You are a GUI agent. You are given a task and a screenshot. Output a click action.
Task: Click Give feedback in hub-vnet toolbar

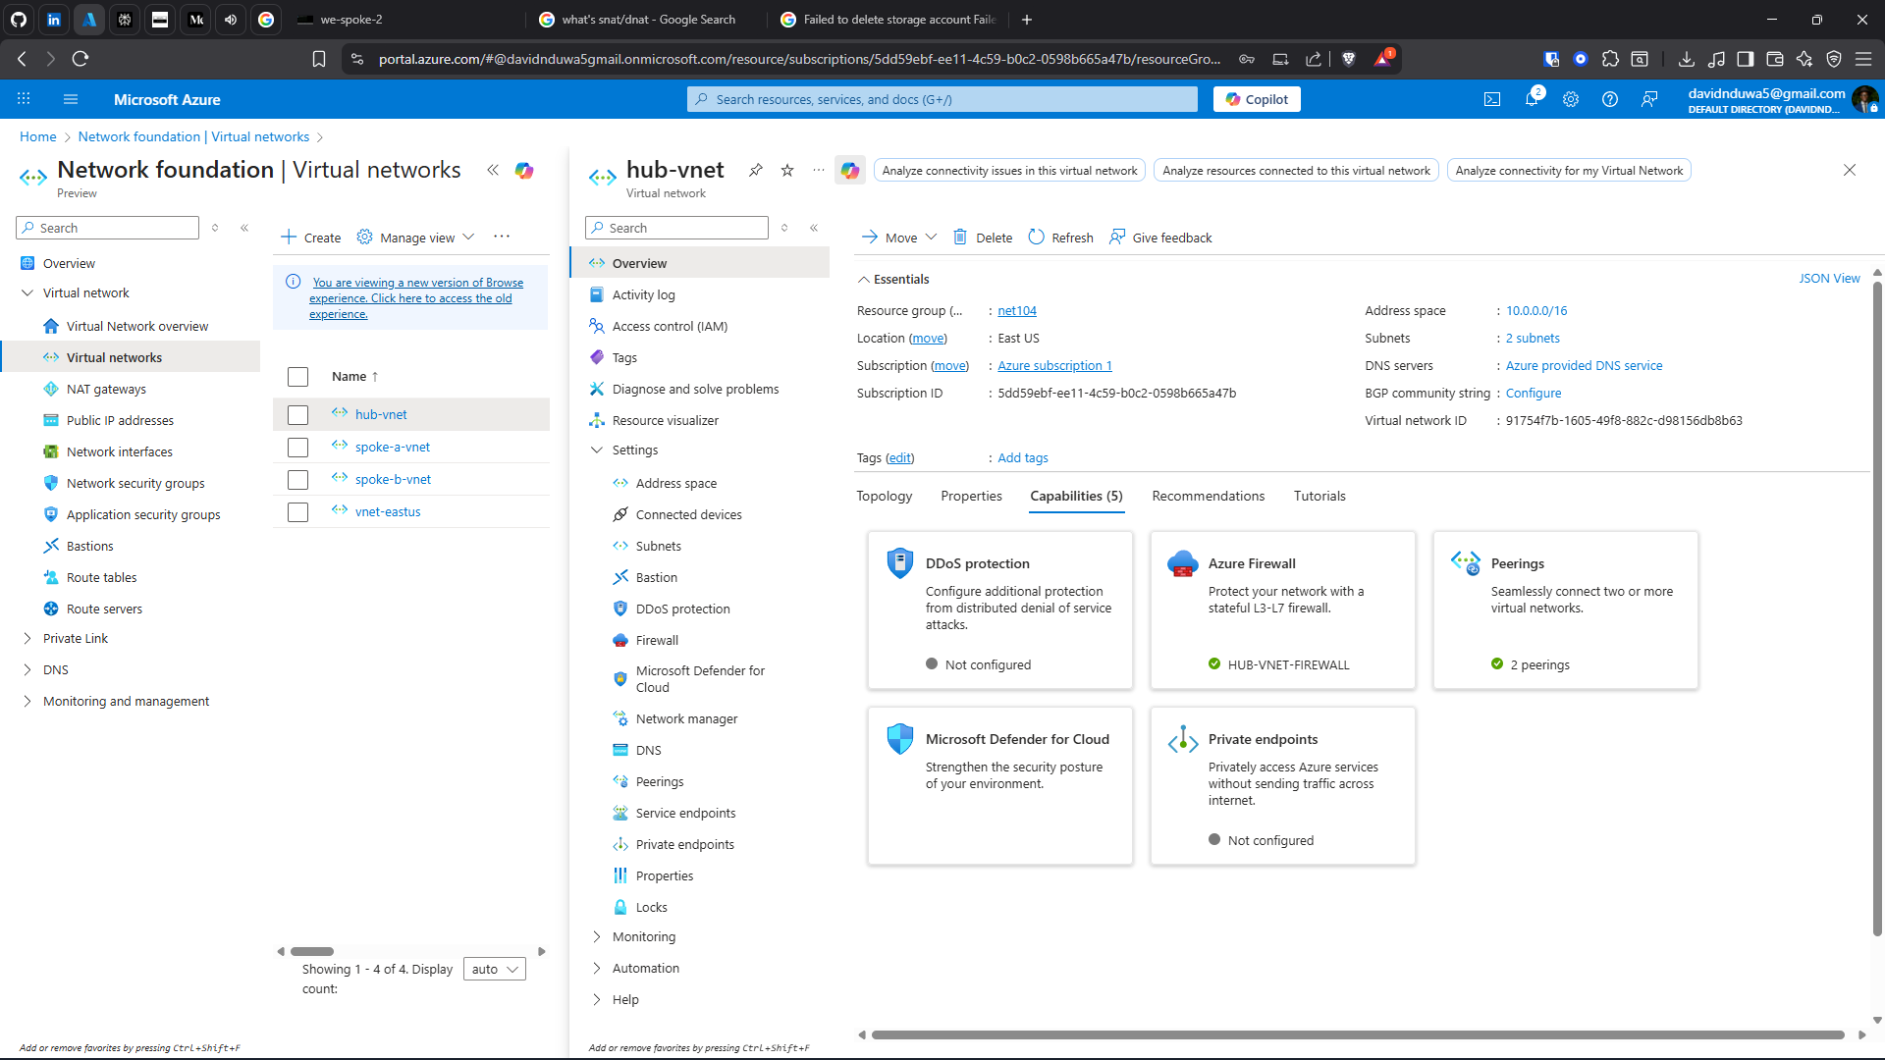[1160, 238]
